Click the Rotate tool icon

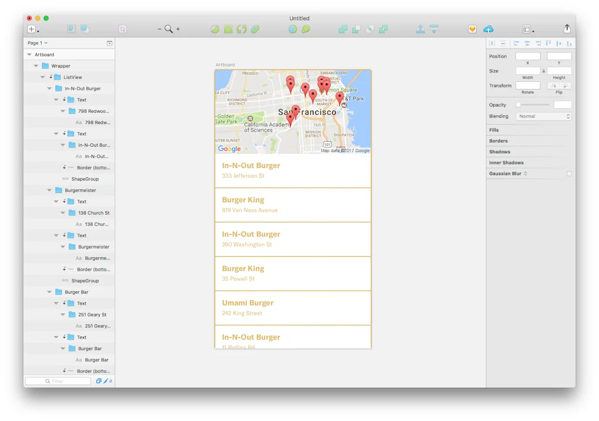(x=242, y=29)
